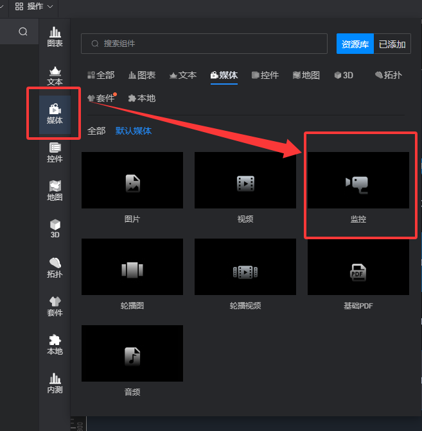Focus the 搜索组件 search field
Image resolution: width=422 pixels, height=431 pixels.
pos(204,44)
